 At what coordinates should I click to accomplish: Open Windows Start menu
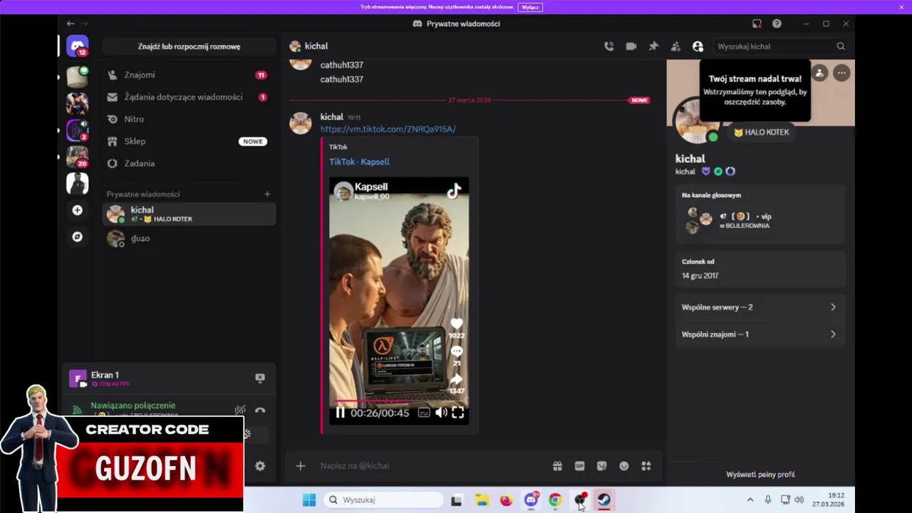pos(309,500)
